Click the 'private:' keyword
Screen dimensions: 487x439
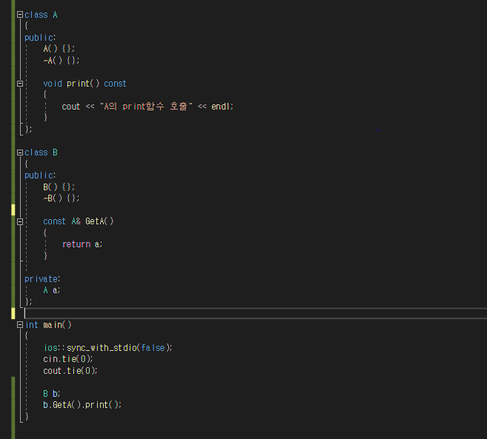pyautogui.click(x=42, y=279)
